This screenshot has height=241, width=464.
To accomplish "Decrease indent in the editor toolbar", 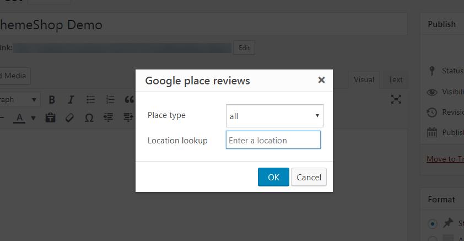I will tap(109, 118).
